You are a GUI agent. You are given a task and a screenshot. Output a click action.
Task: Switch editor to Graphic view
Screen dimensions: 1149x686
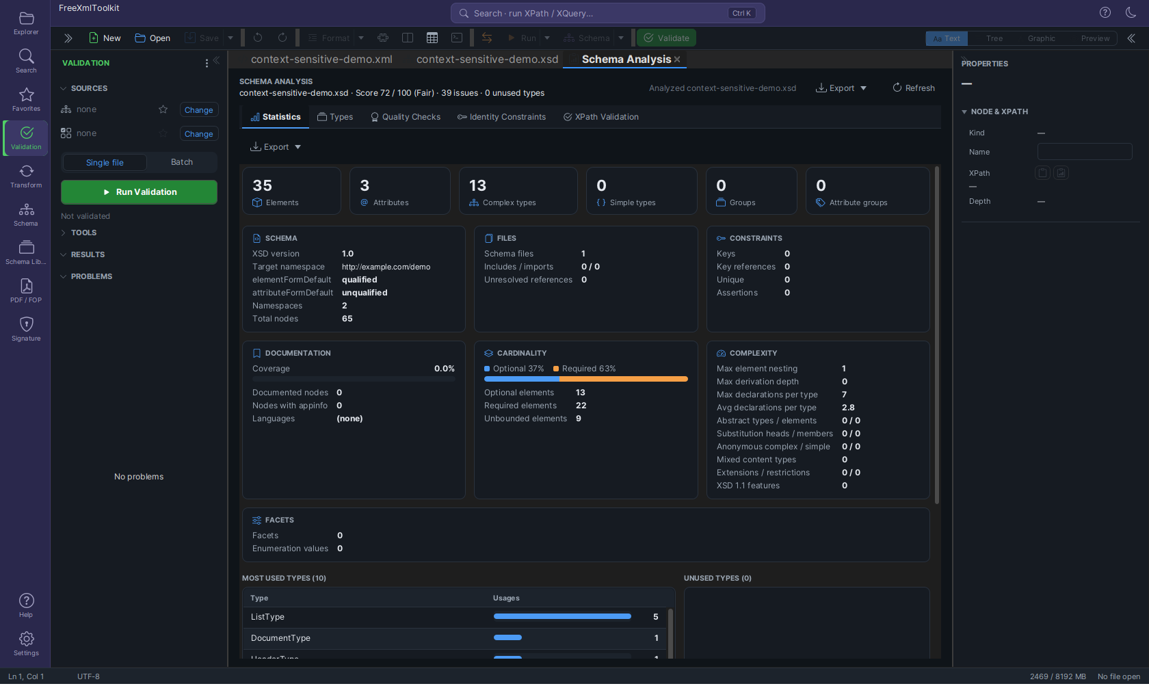1041,39
